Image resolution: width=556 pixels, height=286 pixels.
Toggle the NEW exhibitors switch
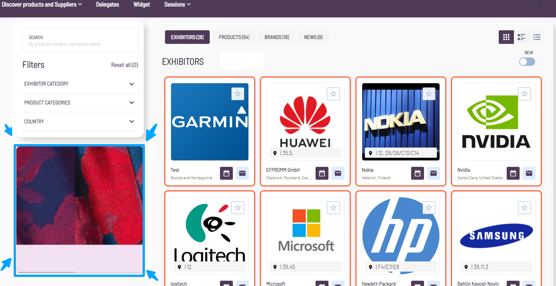[x=527, y=62]
